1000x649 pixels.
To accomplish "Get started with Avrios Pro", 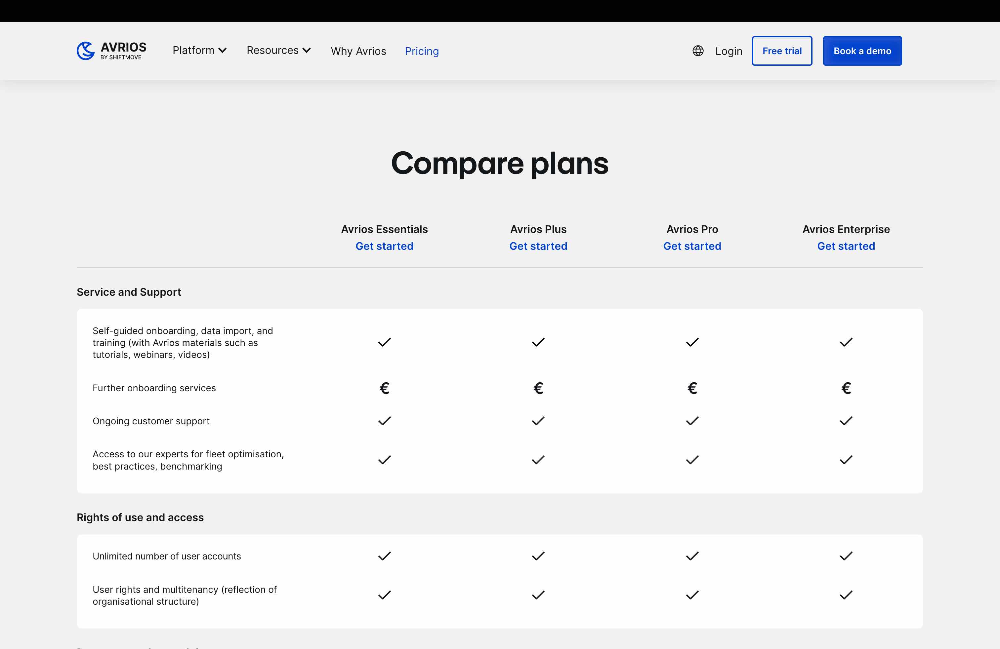I will (x=692, y=246).
